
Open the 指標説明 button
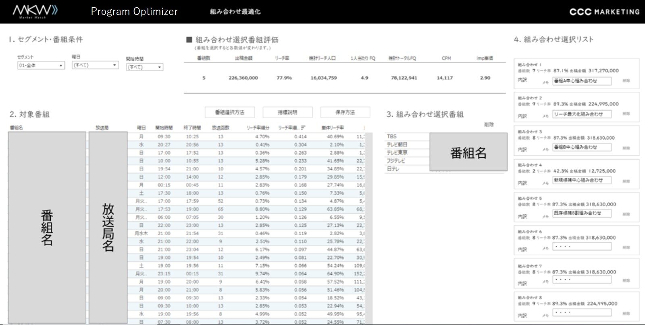tap(287, 113)
